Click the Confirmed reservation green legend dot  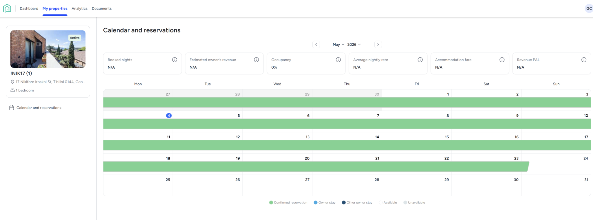pos(271,203)
